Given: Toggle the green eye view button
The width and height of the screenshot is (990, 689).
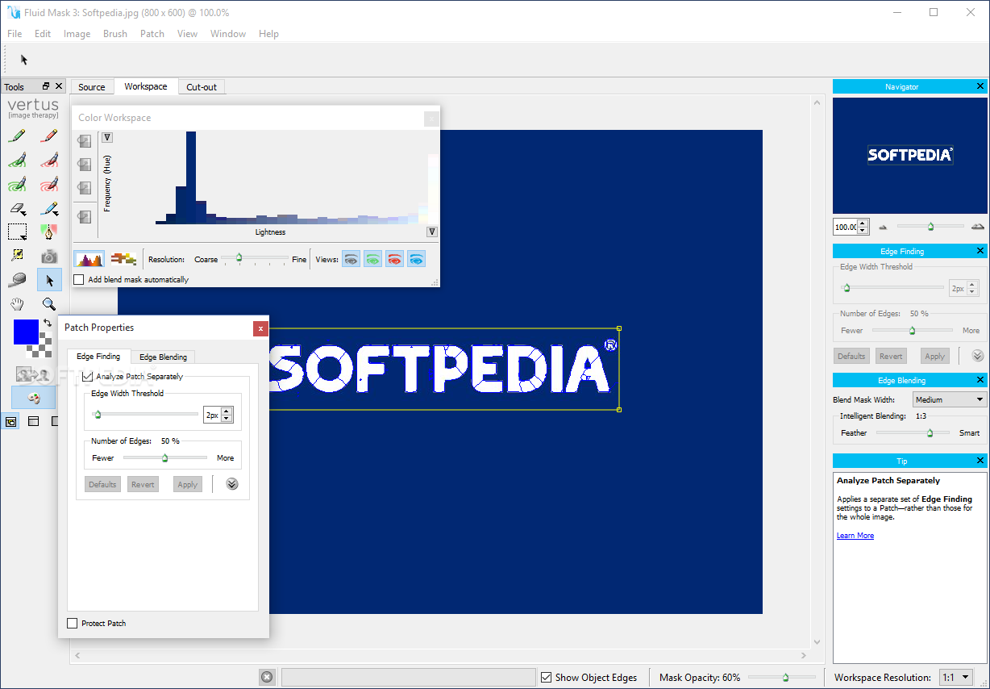Looking at the screenshot, I should [372, 259].
